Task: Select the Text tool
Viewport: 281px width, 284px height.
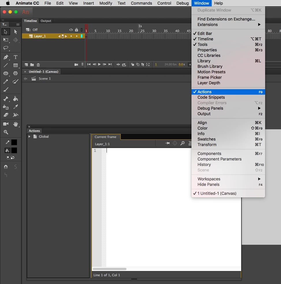Action: pyautogui.click(x=16, y=57)
